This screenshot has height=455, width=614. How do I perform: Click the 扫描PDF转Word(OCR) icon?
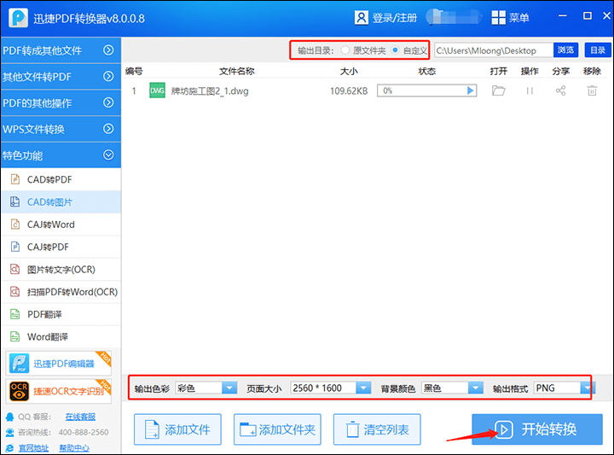[x=14, y=292]
